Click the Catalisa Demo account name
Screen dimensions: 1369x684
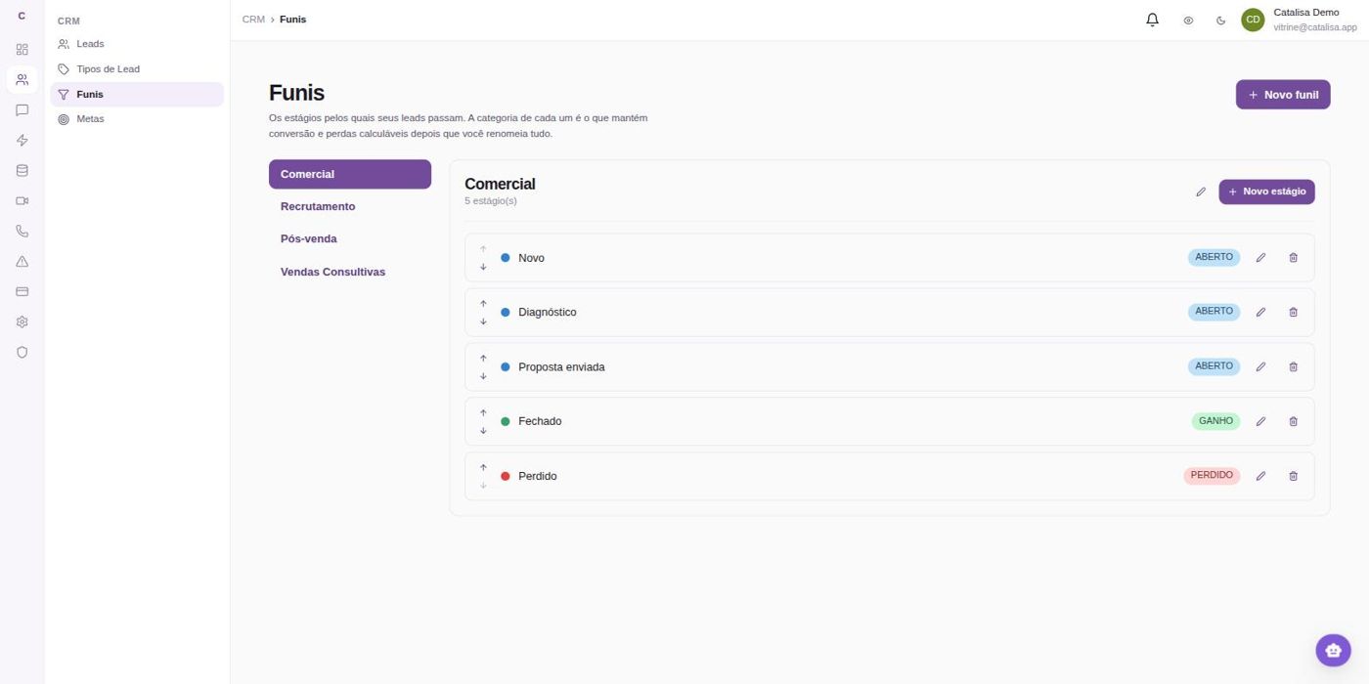[1306, 13]
